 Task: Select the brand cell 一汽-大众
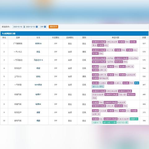coord(18,52)
